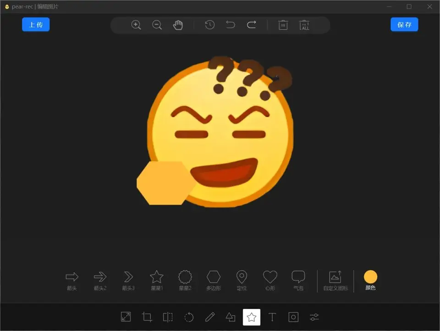The width and height of the screenshot is (440, 331).
Task: Redo the undone action
Action: (252, 25)
